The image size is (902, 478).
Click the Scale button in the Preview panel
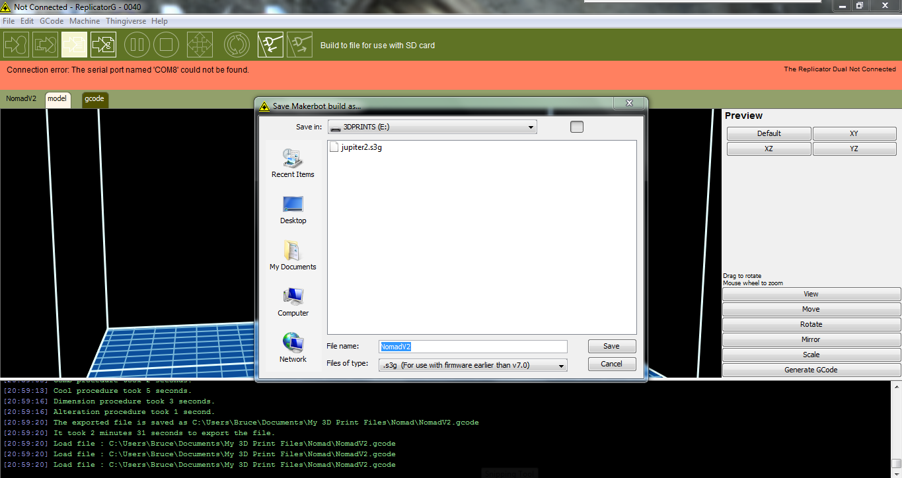click(x=811, y=355)
